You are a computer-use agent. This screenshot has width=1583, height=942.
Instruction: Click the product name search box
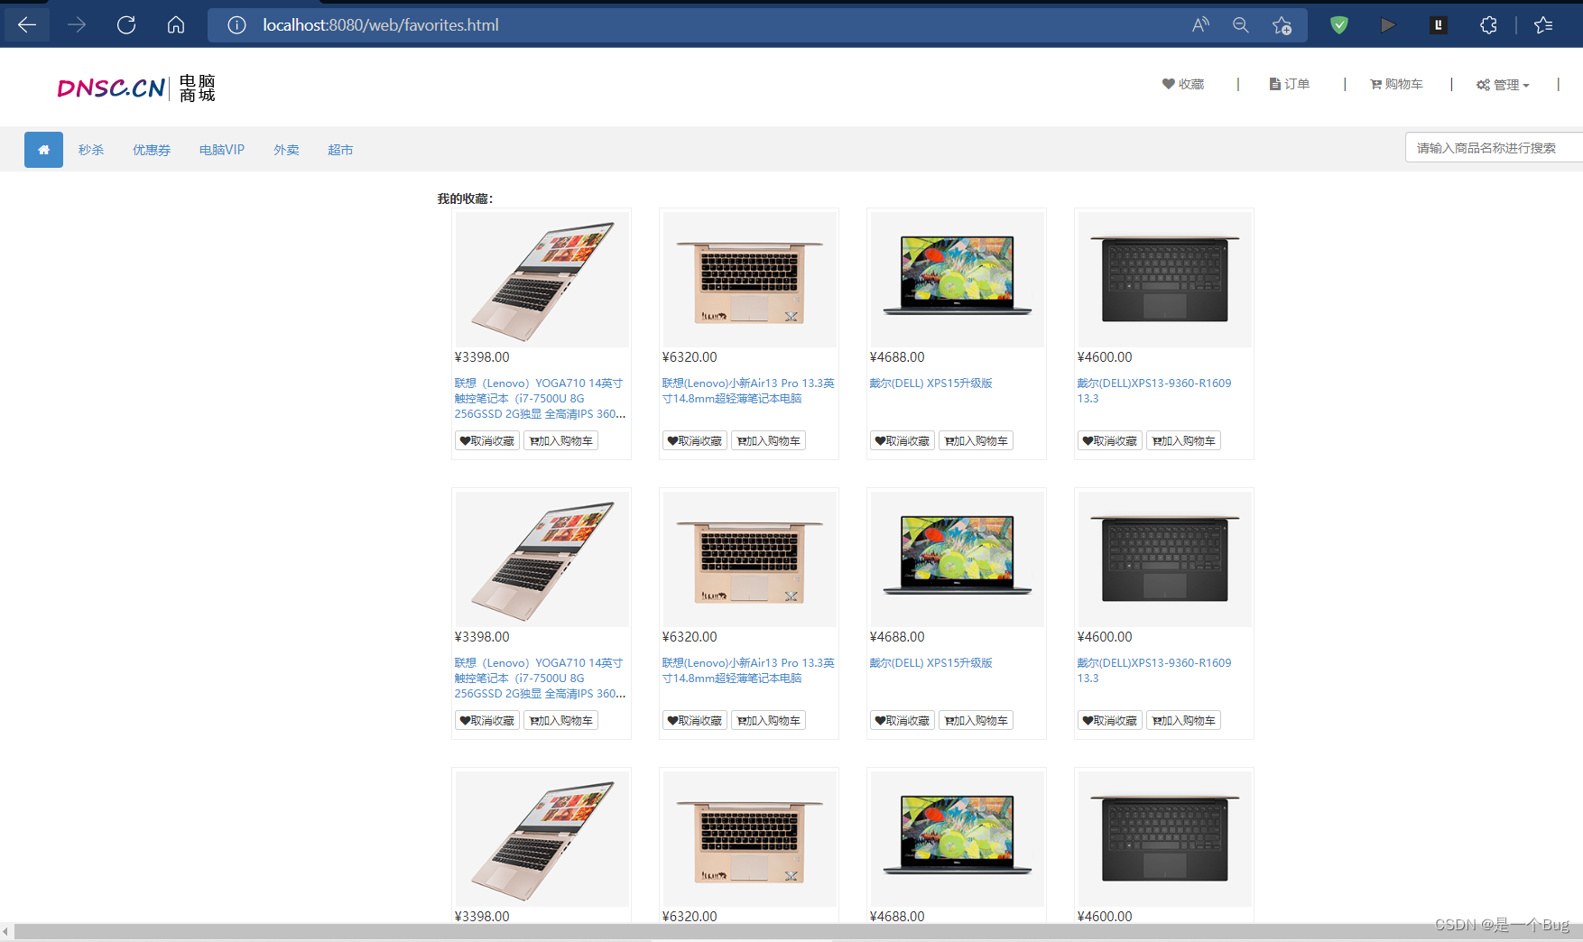tap(1494, 148)
